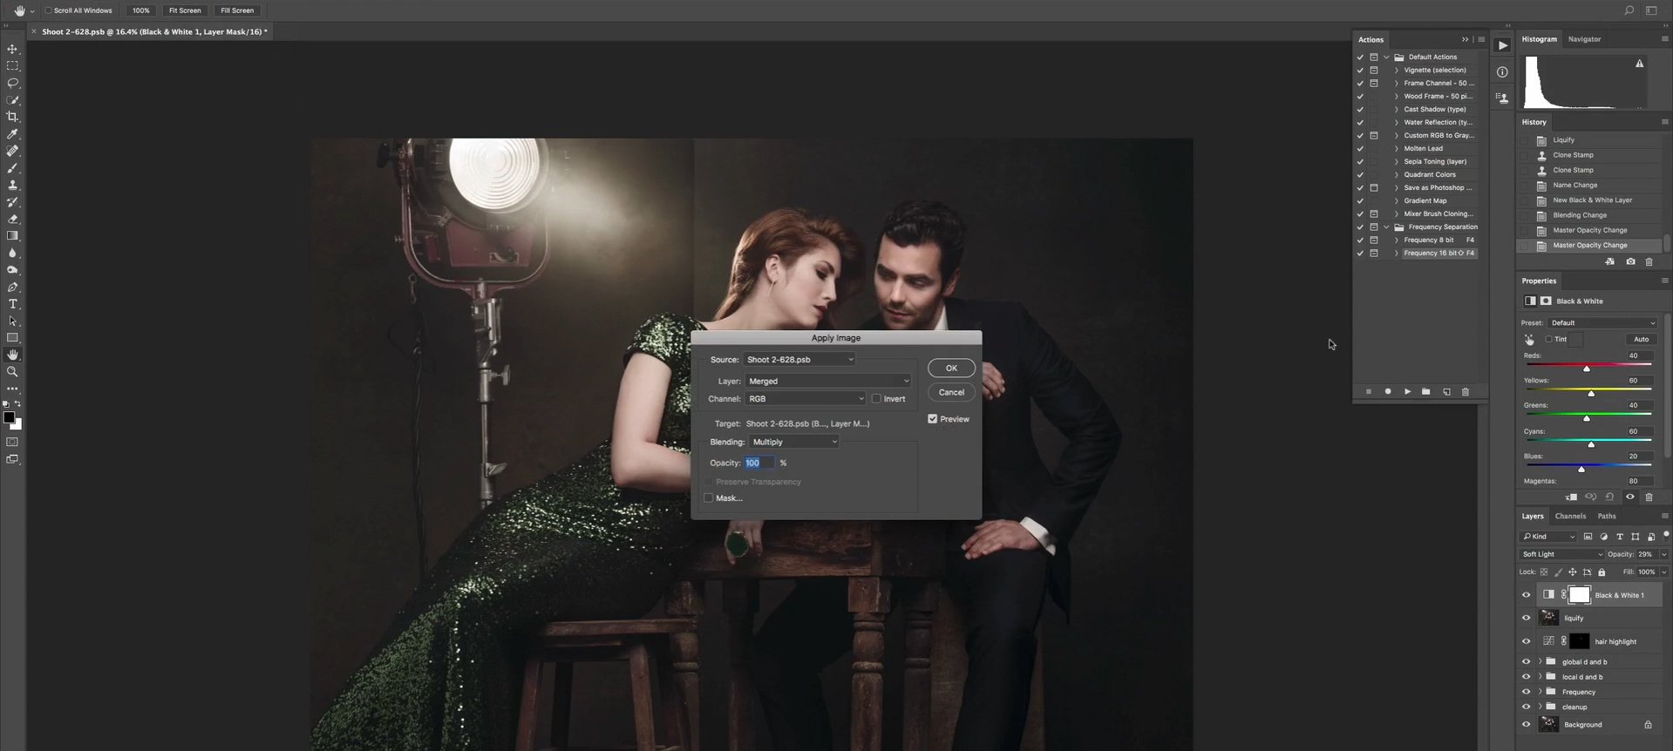Click the Fill Screen button
This screenshot has width=1673, height=751.
coord(237,10)
